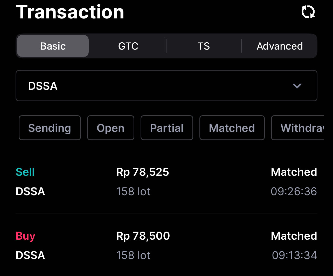Open the DSSA stock dropdown chevron

[297, 86]
